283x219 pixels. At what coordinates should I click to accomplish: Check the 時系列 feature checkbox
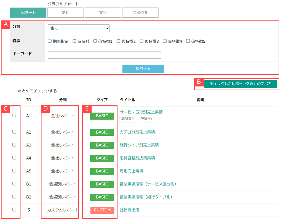[x=74, y=41]
